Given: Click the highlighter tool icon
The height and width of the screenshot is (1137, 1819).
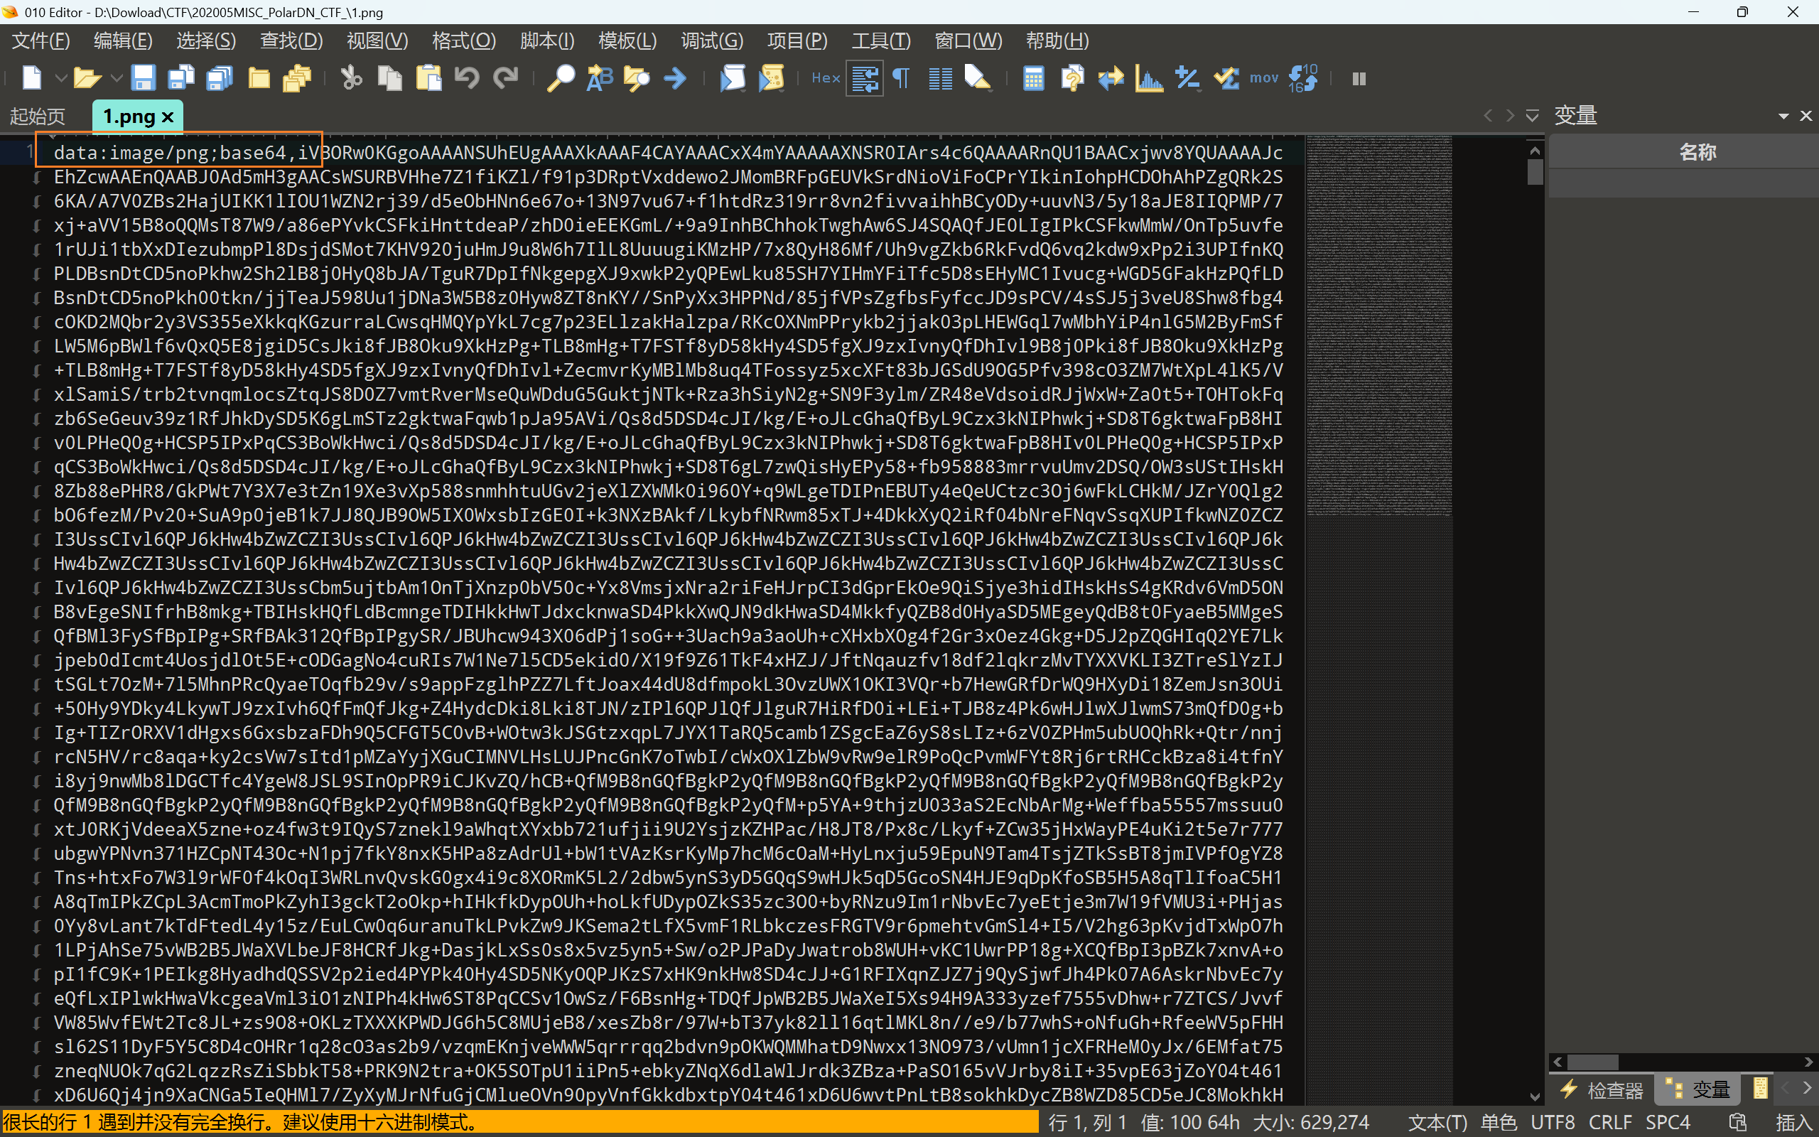Looking at the screenshot, I should [x=978, y=77].
